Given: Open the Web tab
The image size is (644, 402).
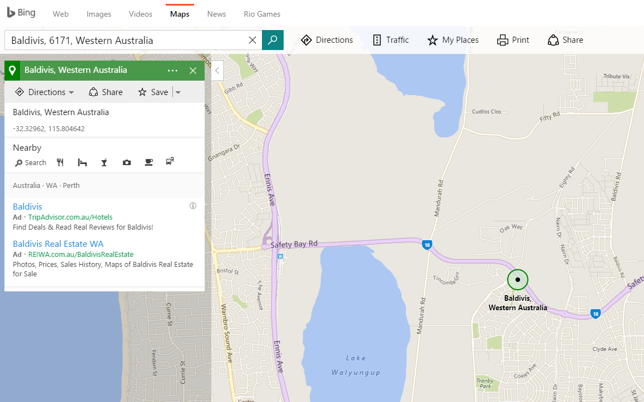Looking at the screenshot, I should pos(61,14).
